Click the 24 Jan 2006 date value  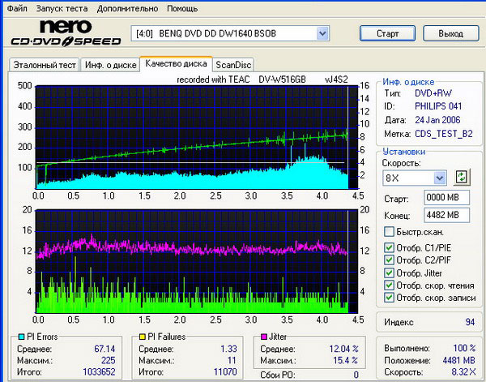tap(437, 120)
